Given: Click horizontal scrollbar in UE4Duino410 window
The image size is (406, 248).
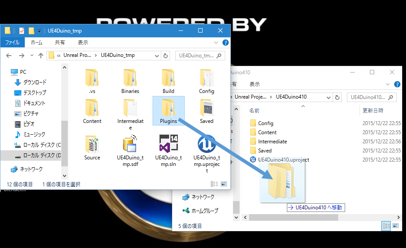Looking at the screenshot, I should (293, 218).
